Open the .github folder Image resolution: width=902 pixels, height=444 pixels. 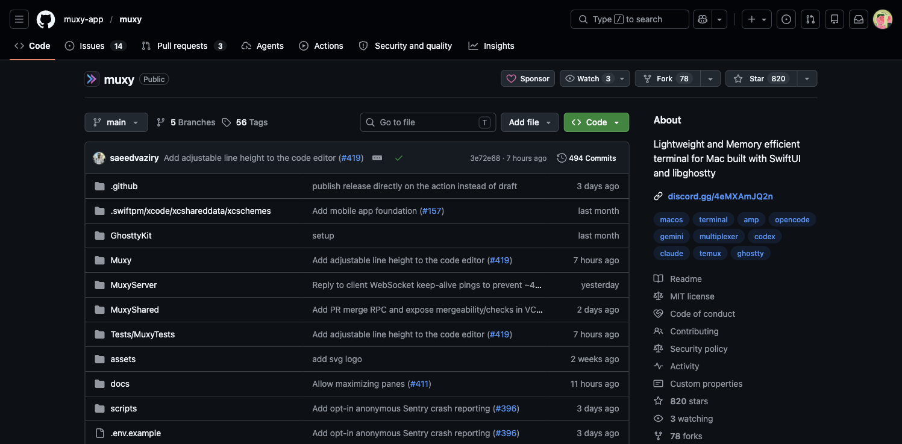click(x=124, y=186)
